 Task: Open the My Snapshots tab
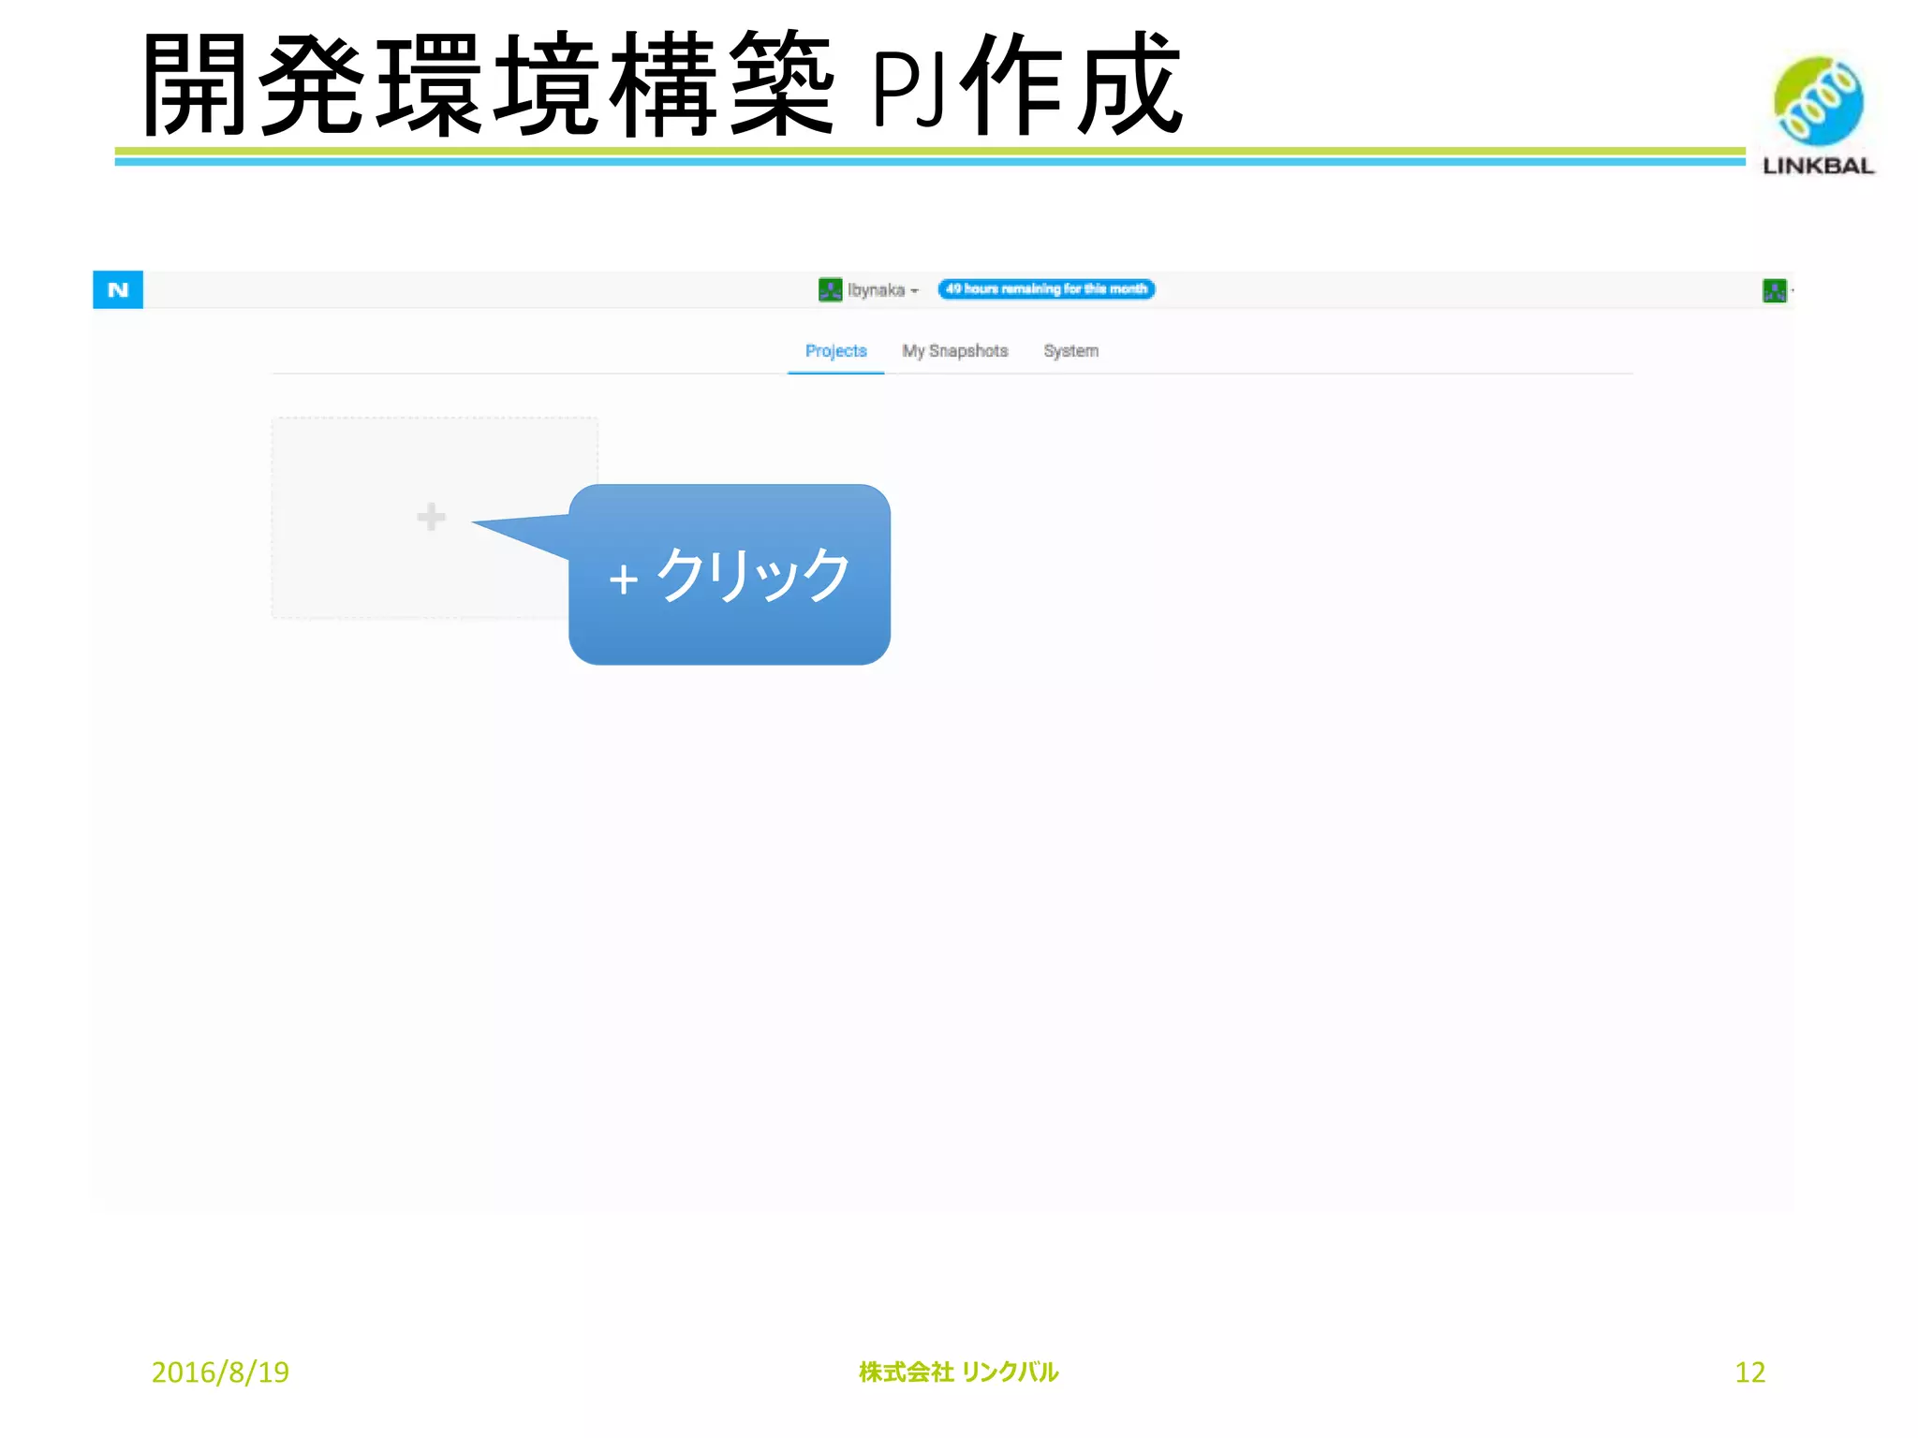[954, 351]
